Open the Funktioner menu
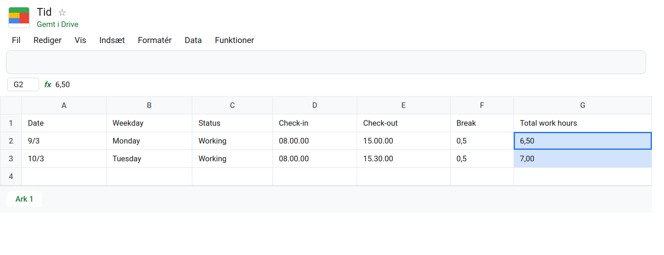Screen dimensions: 664x255 234,40
